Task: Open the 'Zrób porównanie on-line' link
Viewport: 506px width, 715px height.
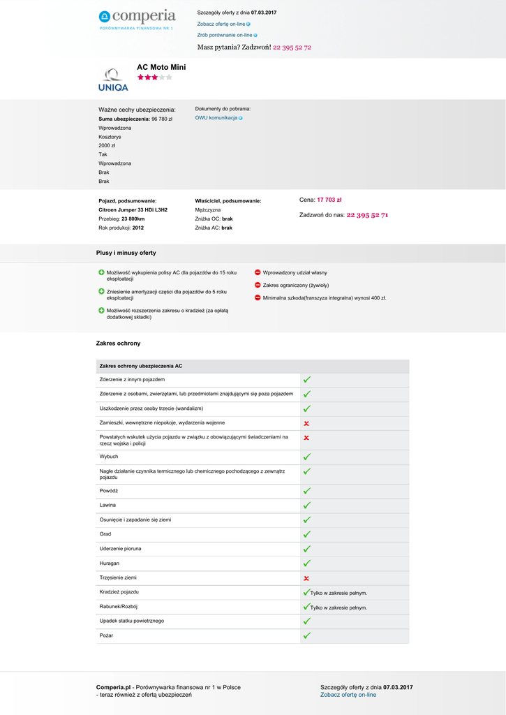Action: 227,34
